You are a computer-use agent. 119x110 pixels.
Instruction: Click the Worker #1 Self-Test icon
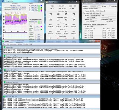[x=4, y=56]
